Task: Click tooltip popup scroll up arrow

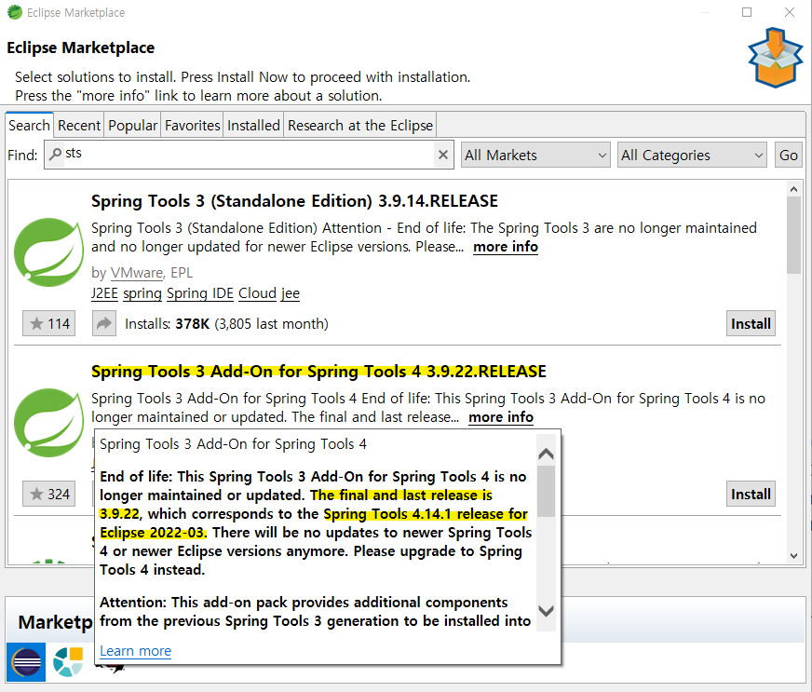Action: click(x=546, y=455)
